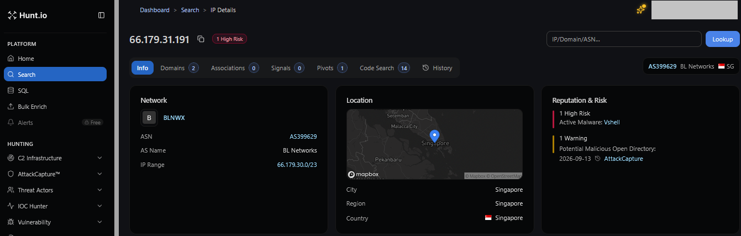741x236 pixels.
Task: Click the date 2026-09-13
Action: [575, 159]
